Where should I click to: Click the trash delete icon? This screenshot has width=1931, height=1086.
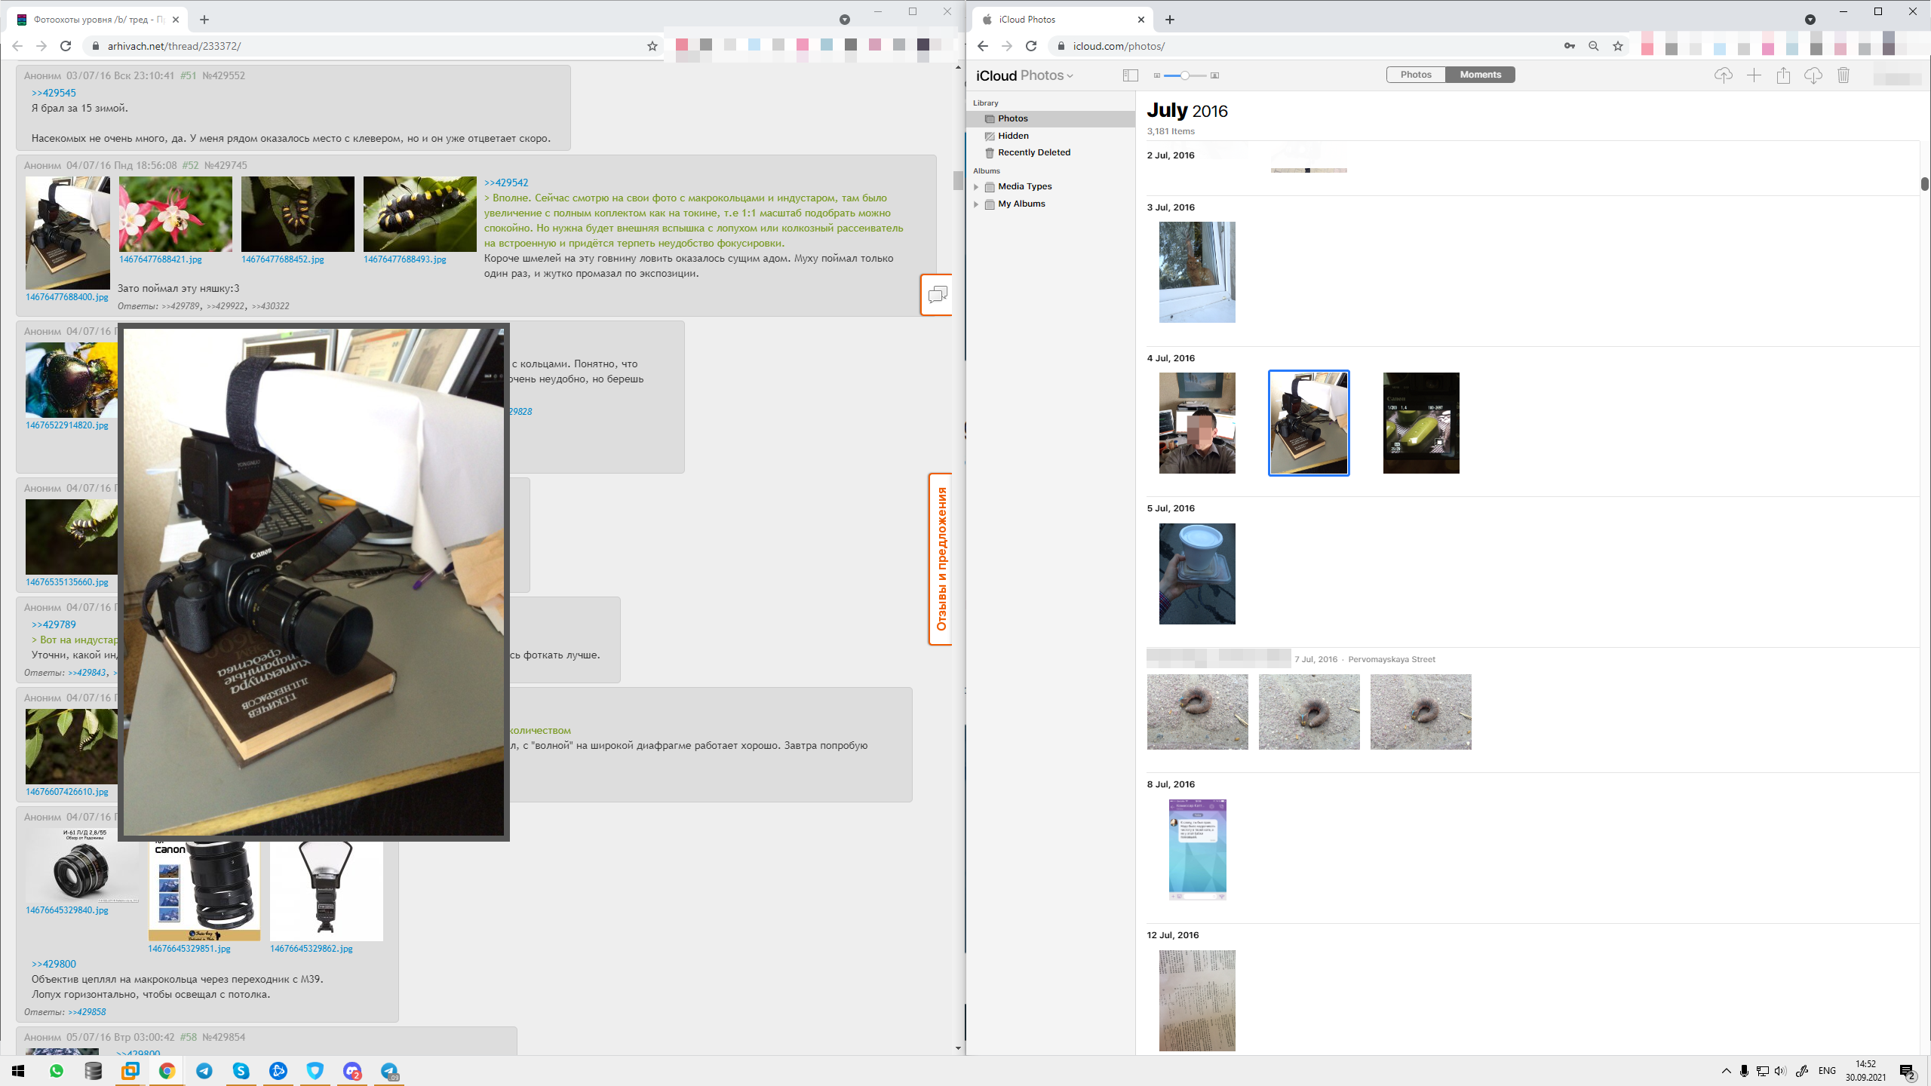tap(1844, 75)
